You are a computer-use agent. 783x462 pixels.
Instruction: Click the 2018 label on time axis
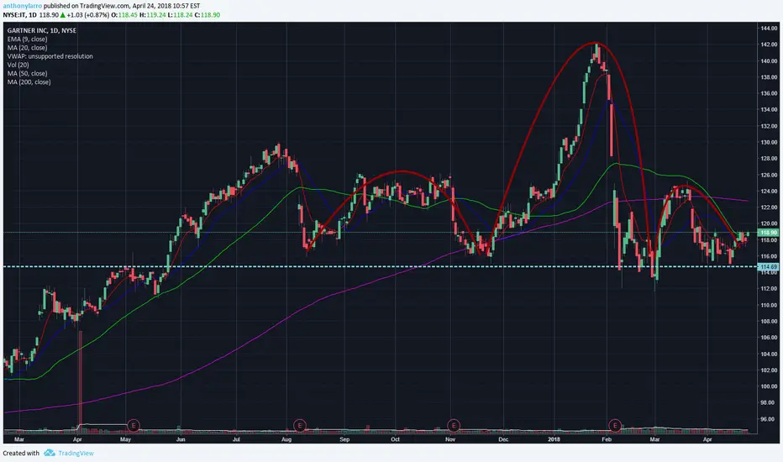pos(554,439)
